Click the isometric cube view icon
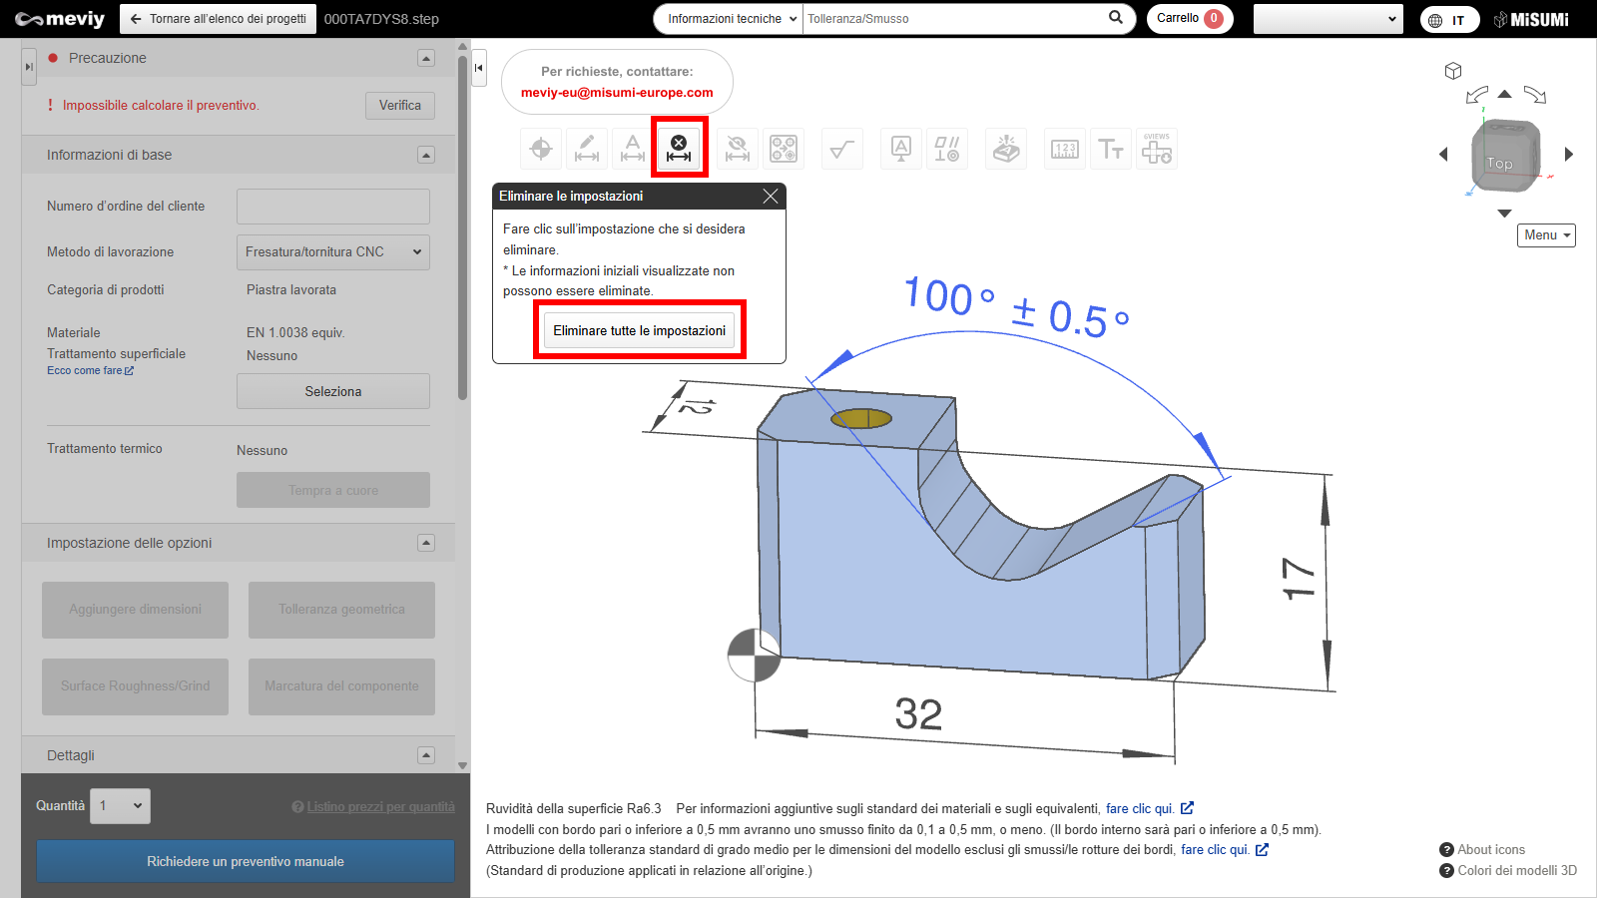 [1453, 70]
